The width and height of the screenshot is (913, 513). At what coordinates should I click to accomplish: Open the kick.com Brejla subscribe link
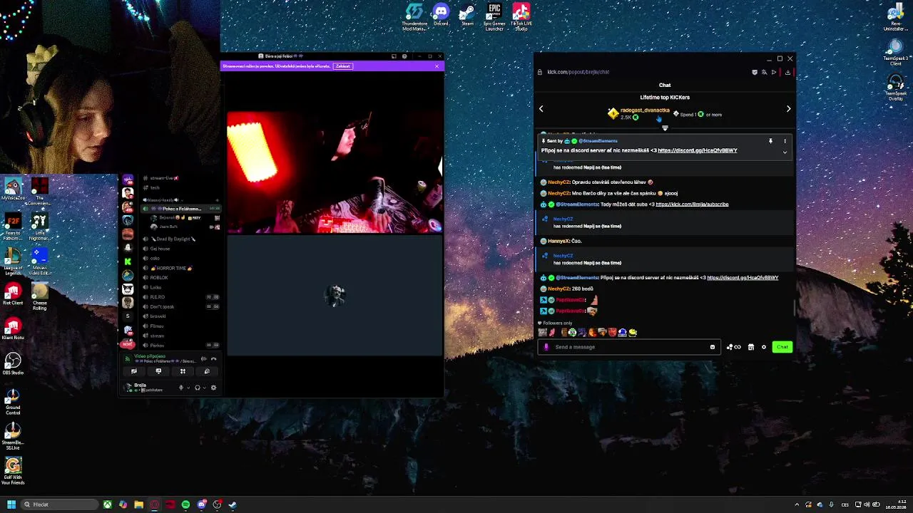coord(692,204)
